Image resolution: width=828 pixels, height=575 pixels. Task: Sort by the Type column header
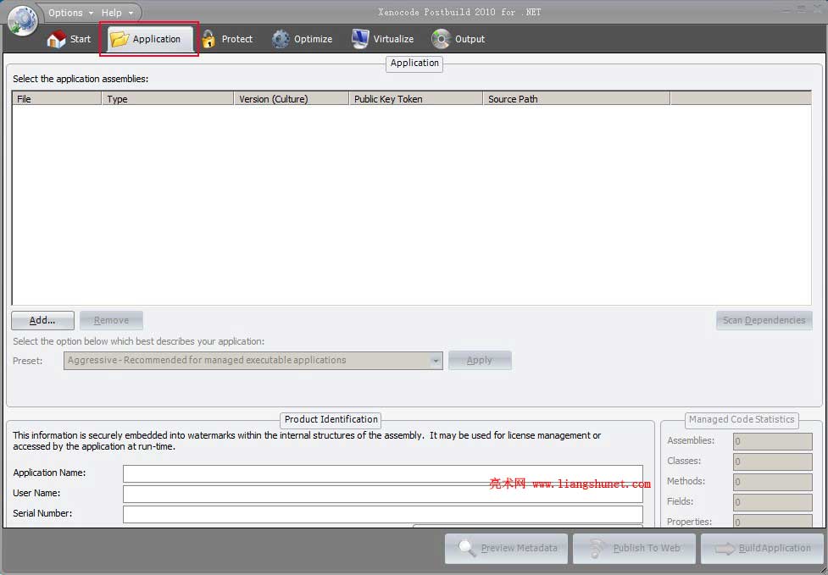click(x=168, y=98)
